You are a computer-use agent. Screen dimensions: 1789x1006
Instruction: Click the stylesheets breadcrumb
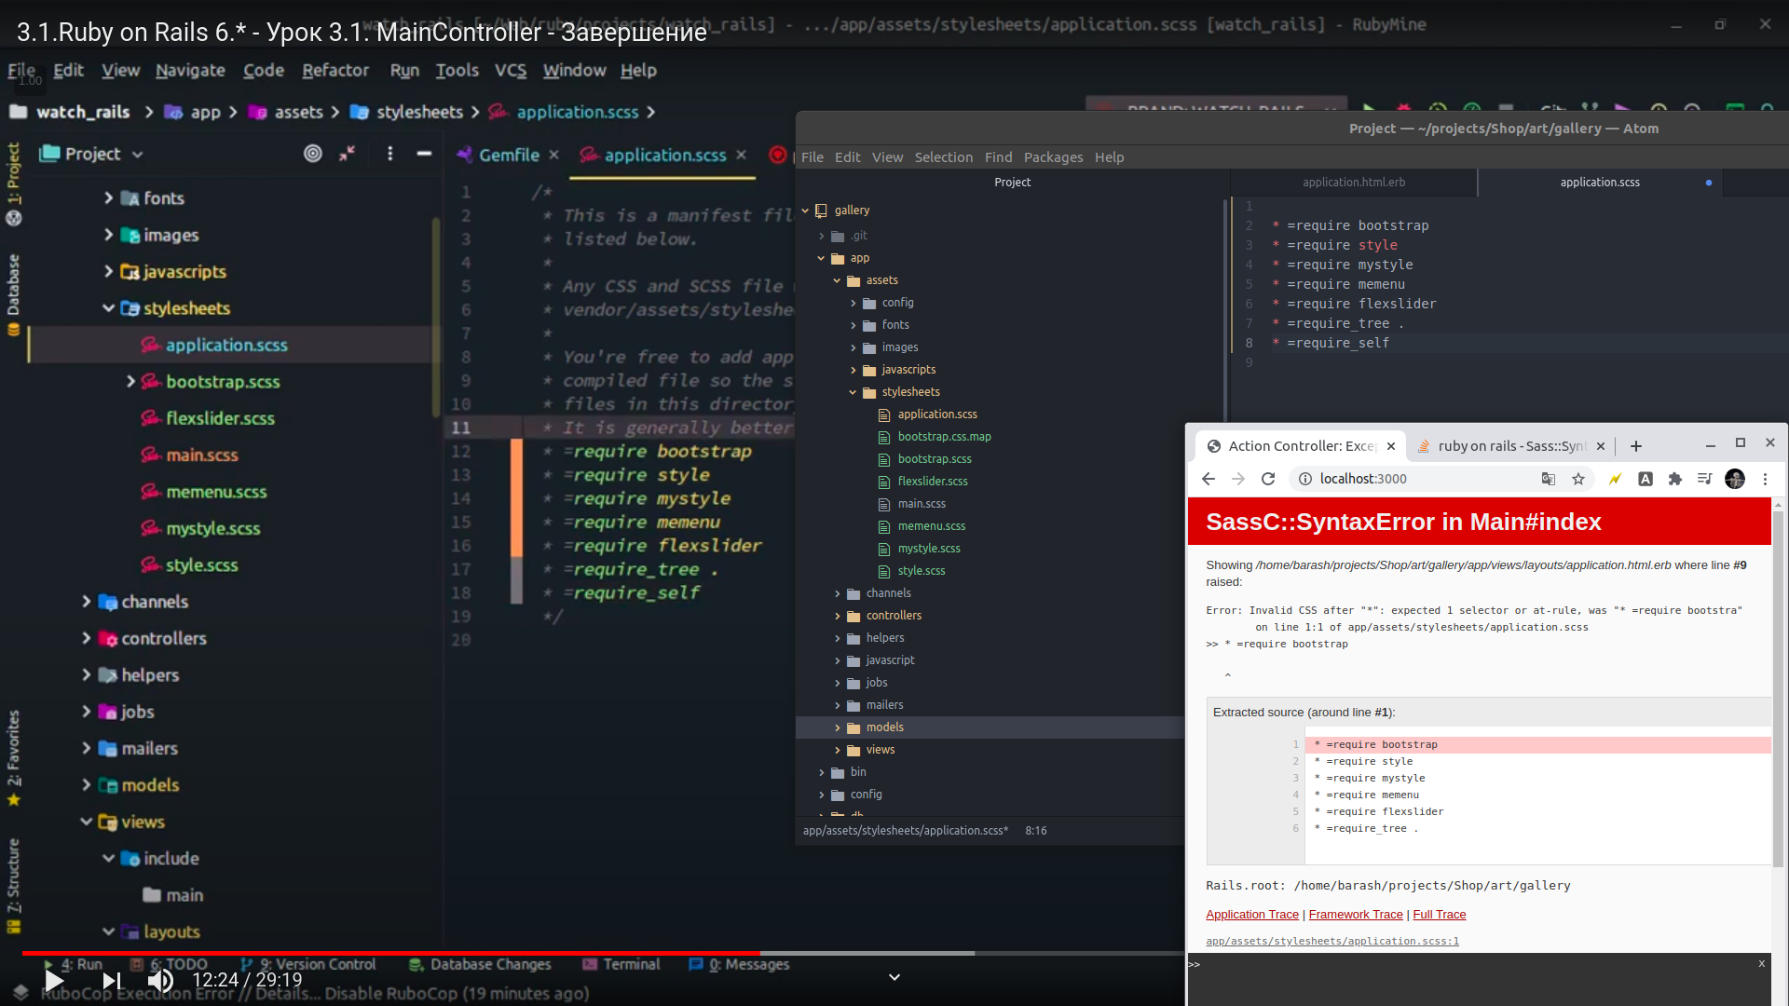coord(407,112)
